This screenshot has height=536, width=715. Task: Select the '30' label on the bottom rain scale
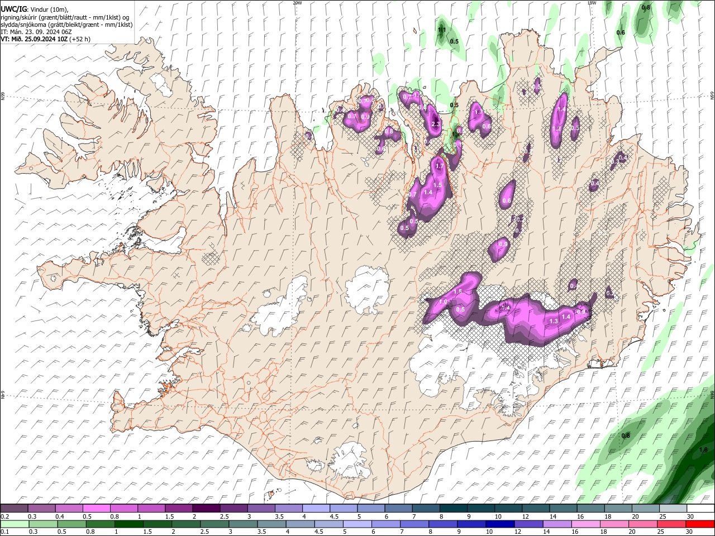[x=690, y=532]
